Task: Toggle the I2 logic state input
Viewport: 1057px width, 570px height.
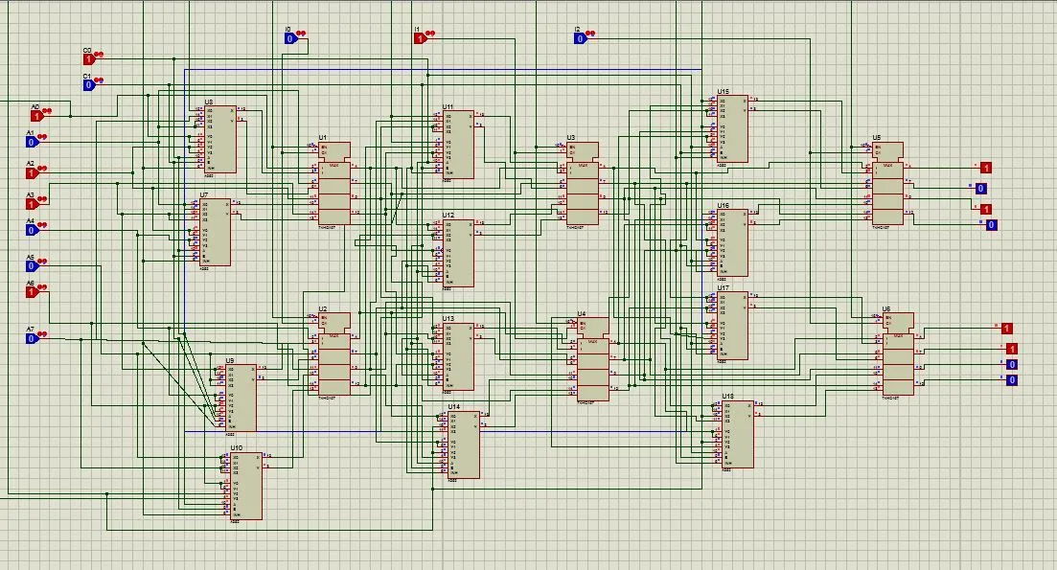Action: point(580,38)
